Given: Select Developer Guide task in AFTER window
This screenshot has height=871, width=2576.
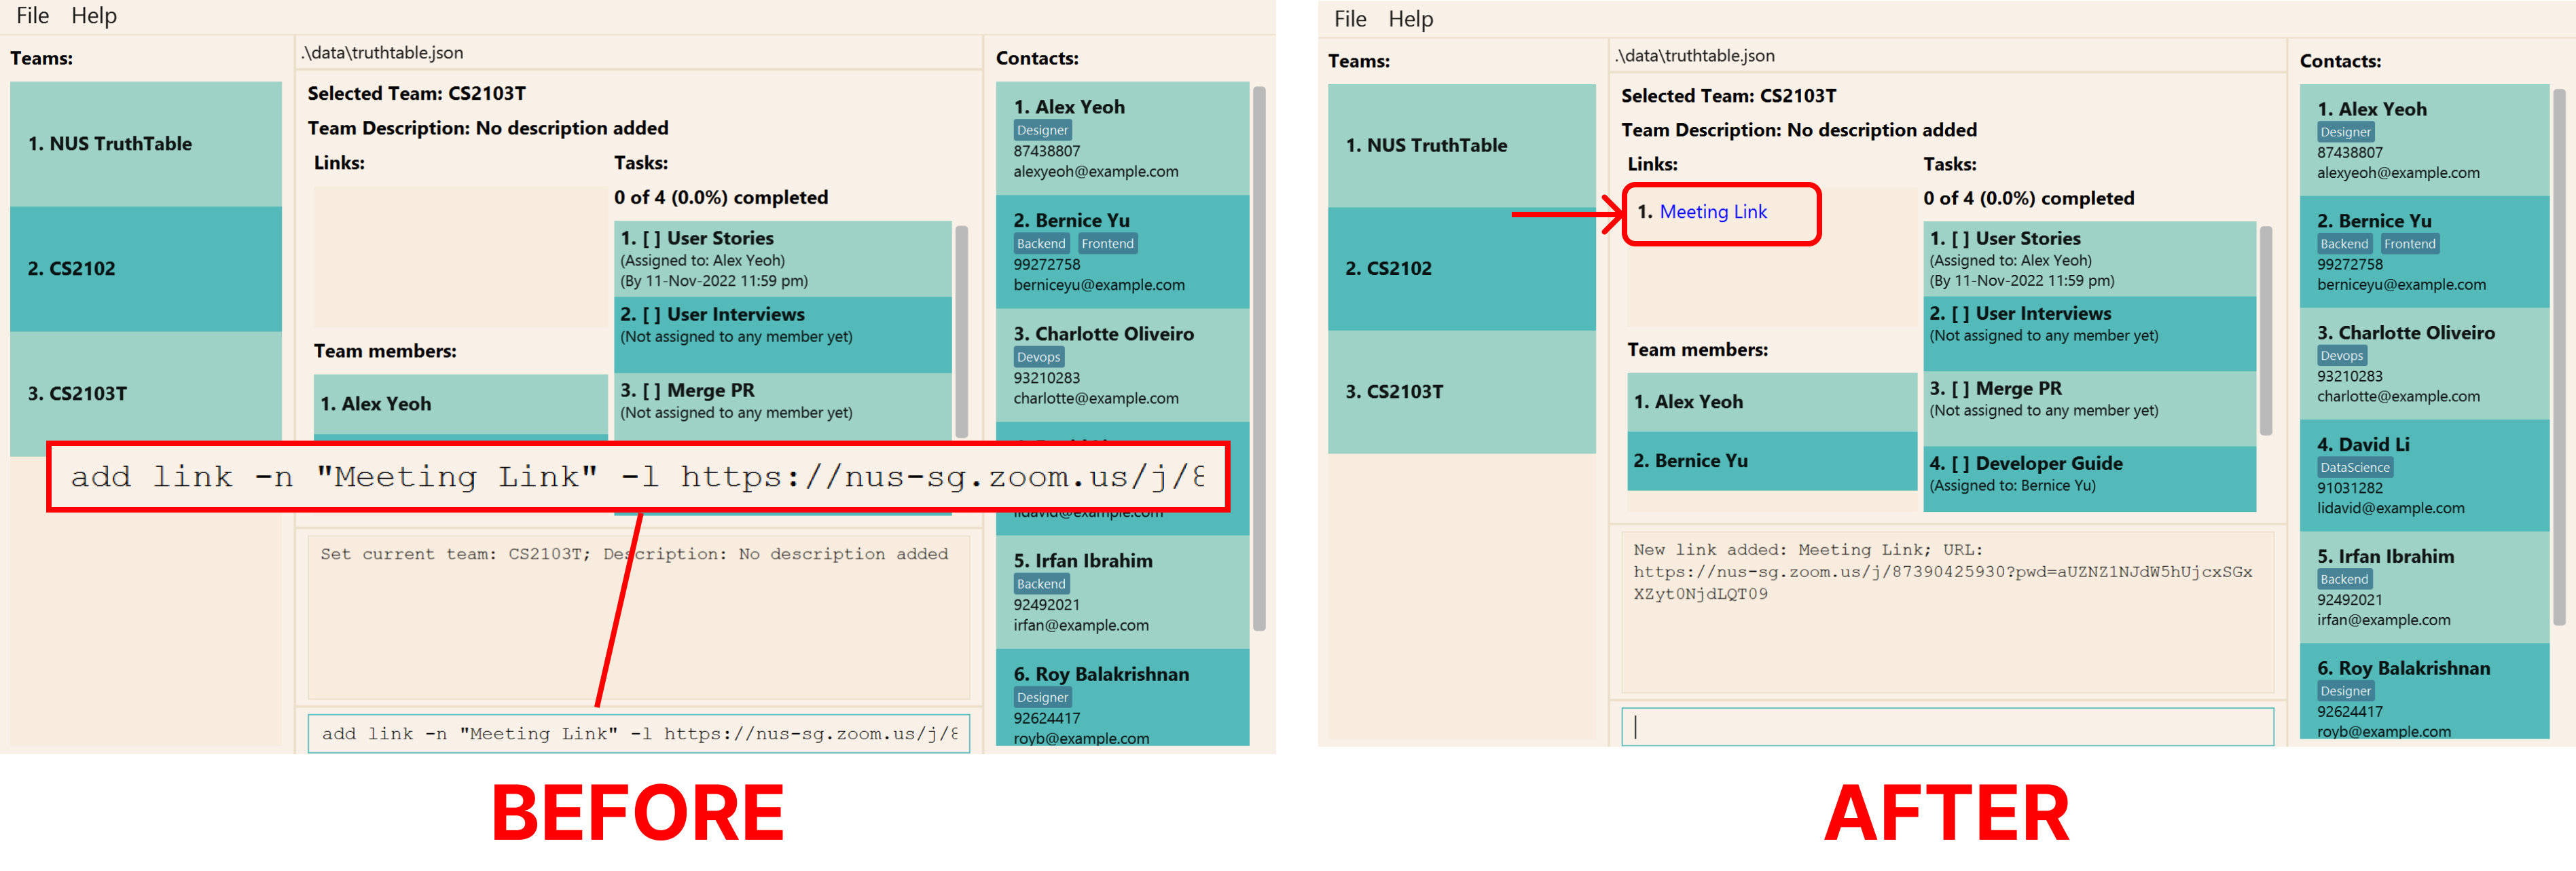Looking at the screenshot, I should coord(2089,479).
